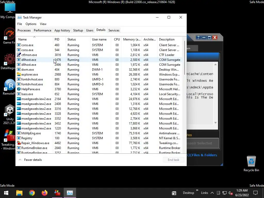Click the explorer.exe folder process icon
The image size is (264, 198).
[x=19, y=75]
